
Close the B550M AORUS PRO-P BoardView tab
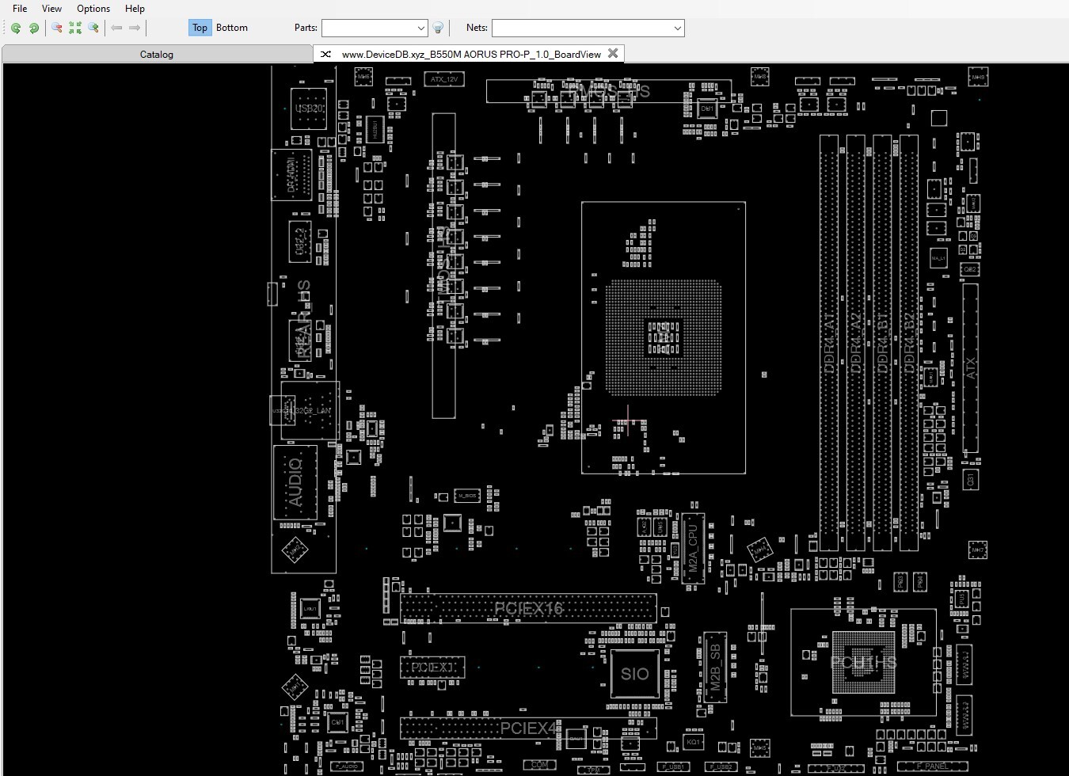point(613,54)
